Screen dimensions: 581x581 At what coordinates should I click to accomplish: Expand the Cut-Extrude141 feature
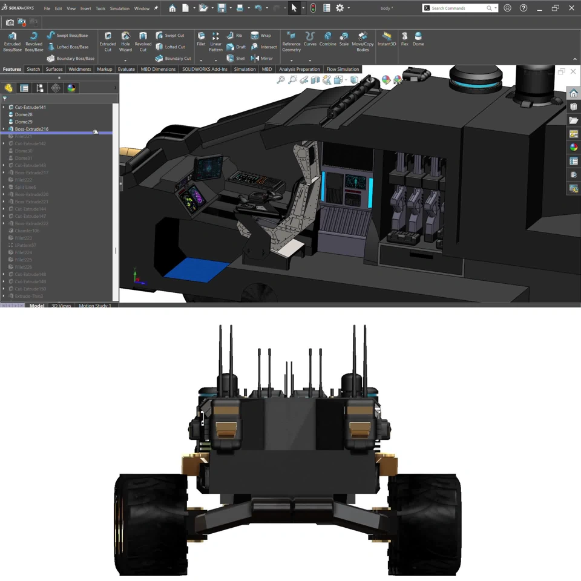coord(4,107)
